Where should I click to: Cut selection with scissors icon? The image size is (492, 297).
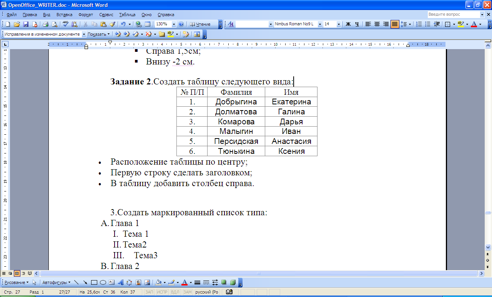[85, 24]
